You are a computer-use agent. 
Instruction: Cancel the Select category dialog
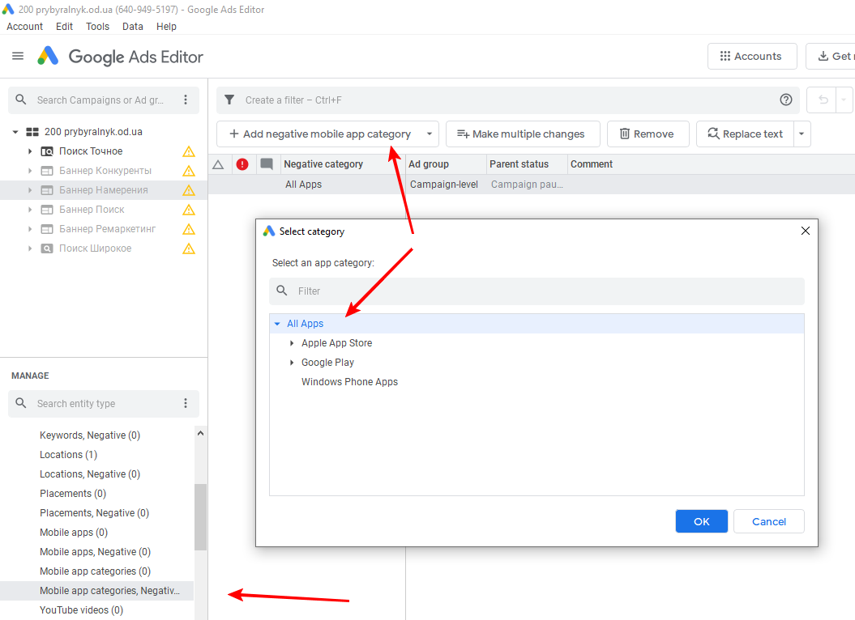pos(769,521)
